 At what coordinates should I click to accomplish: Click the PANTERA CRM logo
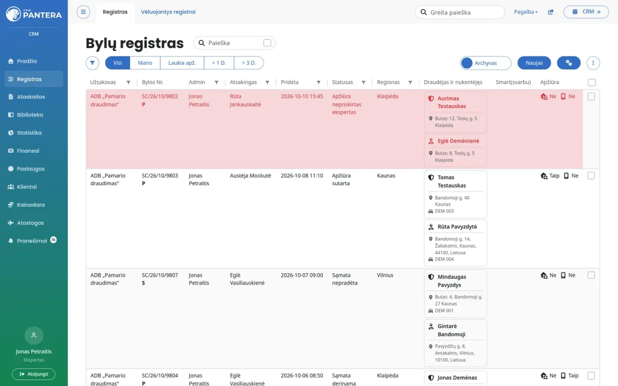33,14
